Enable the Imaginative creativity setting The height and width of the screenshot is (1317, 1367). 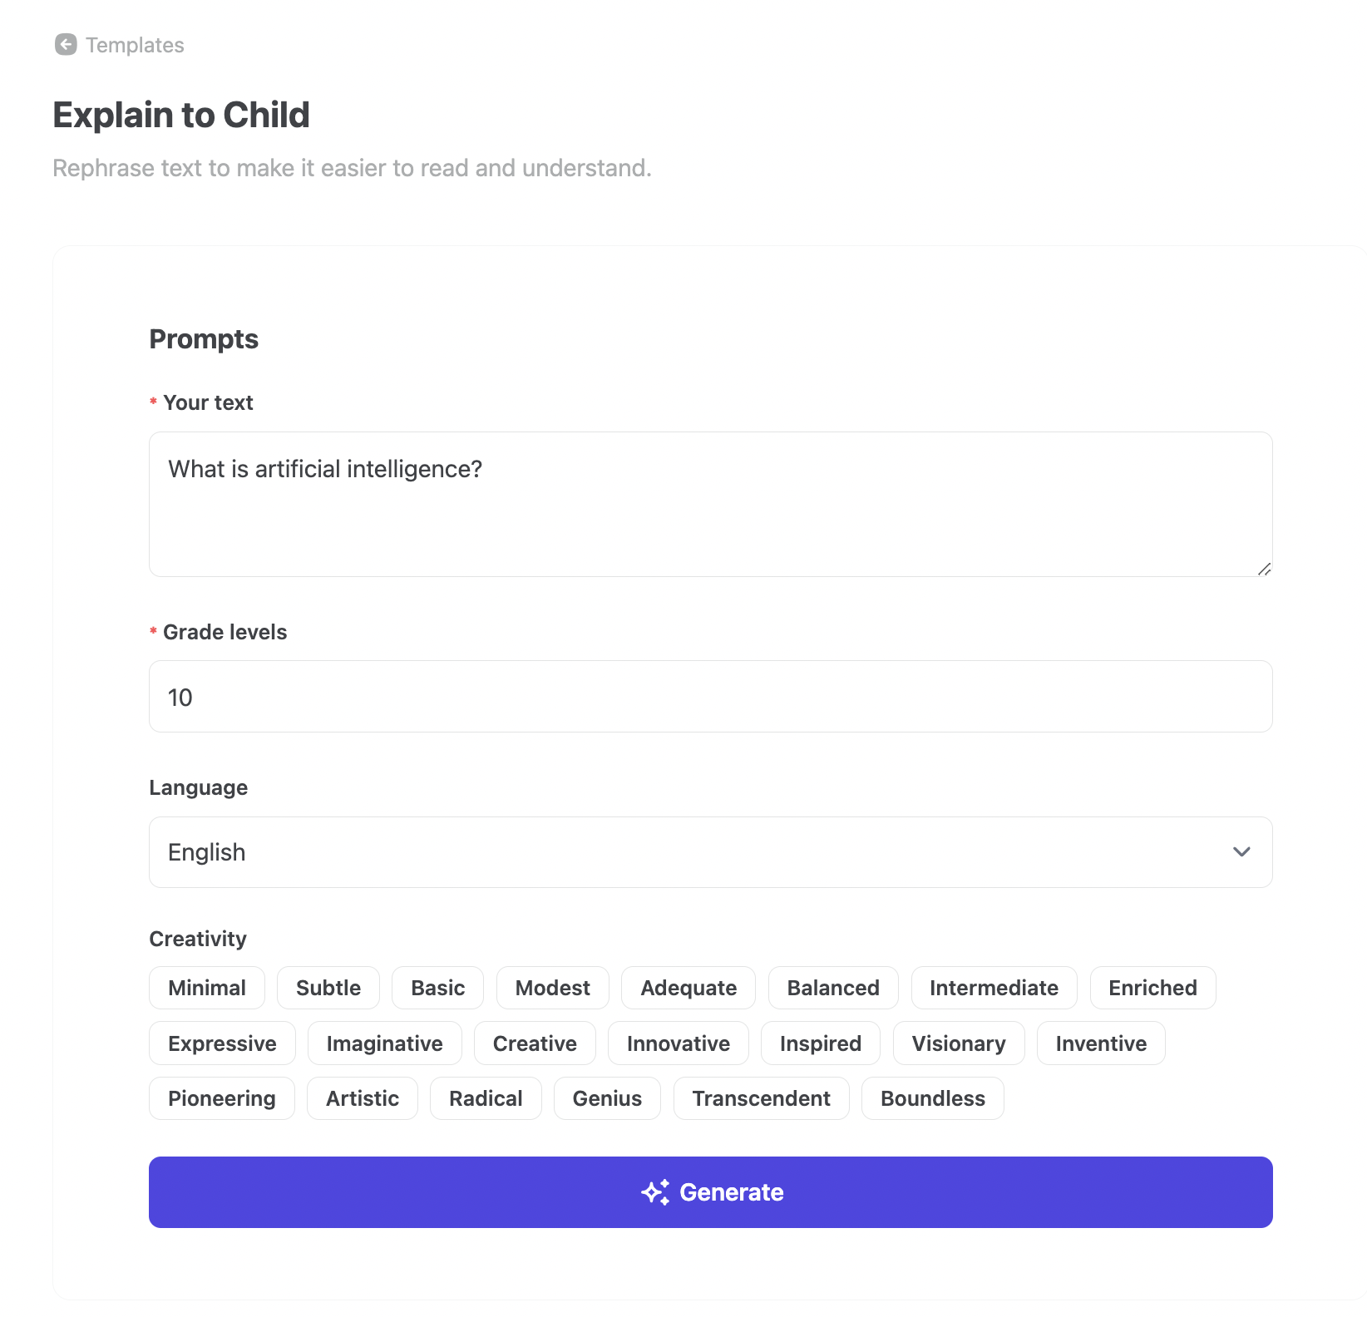pos(384,1043)
